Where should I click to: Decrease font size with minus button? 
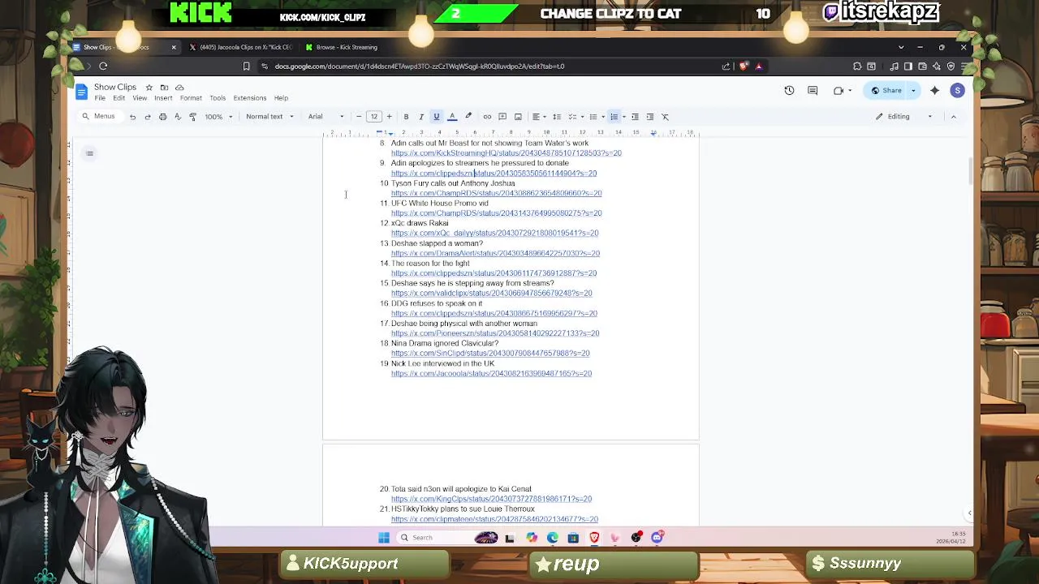tap(359, 117)
